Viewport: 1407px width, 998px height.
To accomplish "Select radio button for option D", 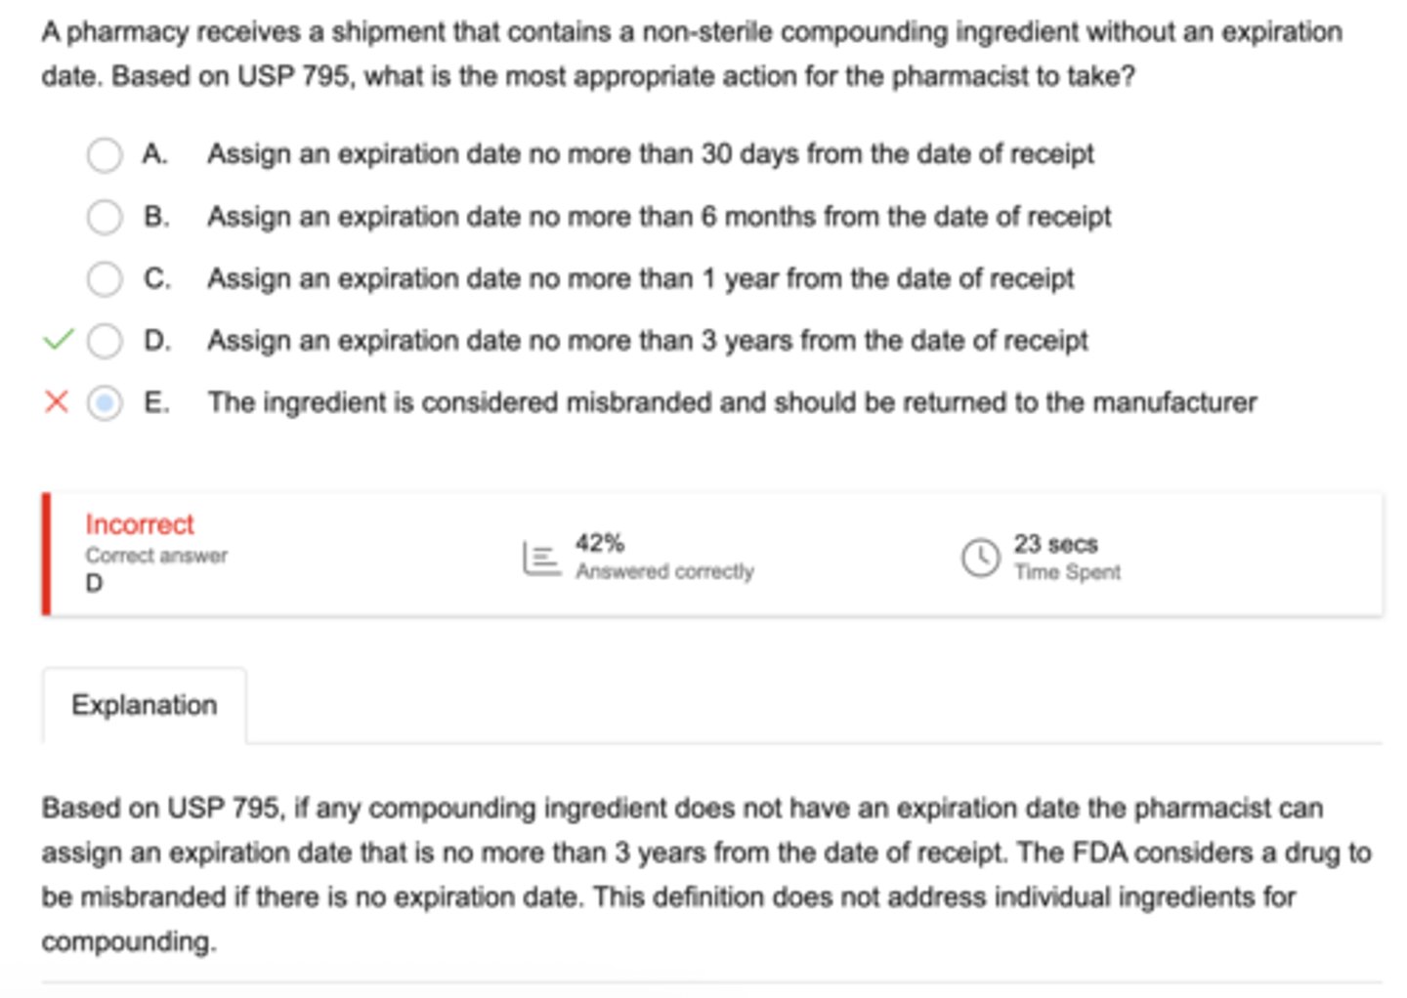I will [105, 341].
